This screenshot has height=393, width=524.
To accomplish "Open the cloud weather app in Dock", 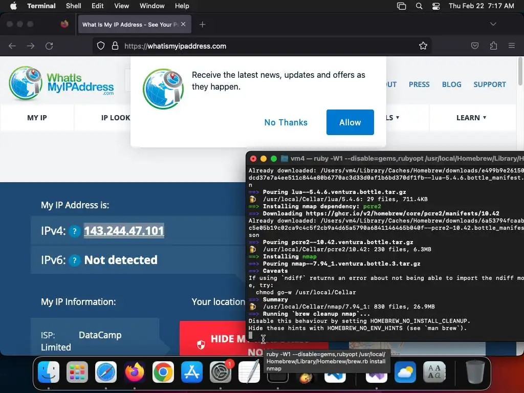I will [405, 372].
